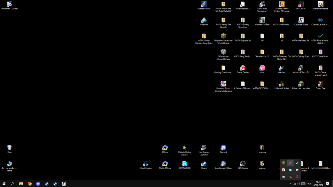The image size is (333, 187).
Task: Switch to Discord on the taskbar
Action: 38,184
